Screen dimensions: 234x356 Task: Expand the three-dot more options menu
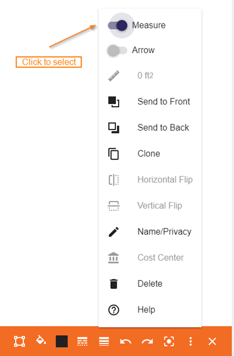[x=191, y=341]
